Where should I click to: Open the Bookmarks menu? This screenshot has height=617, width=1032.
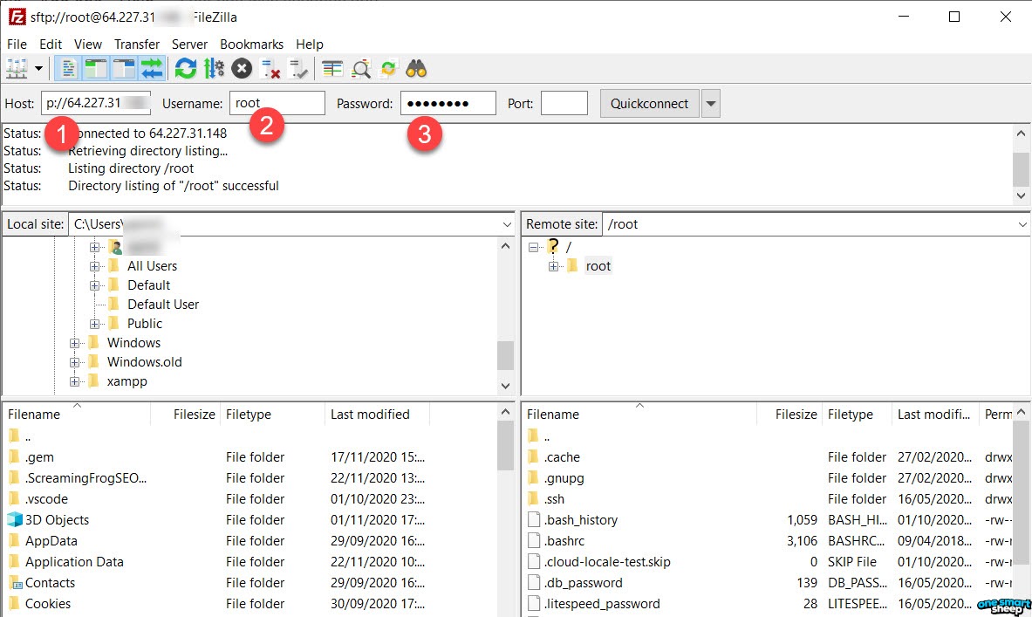tap(251, 45)
